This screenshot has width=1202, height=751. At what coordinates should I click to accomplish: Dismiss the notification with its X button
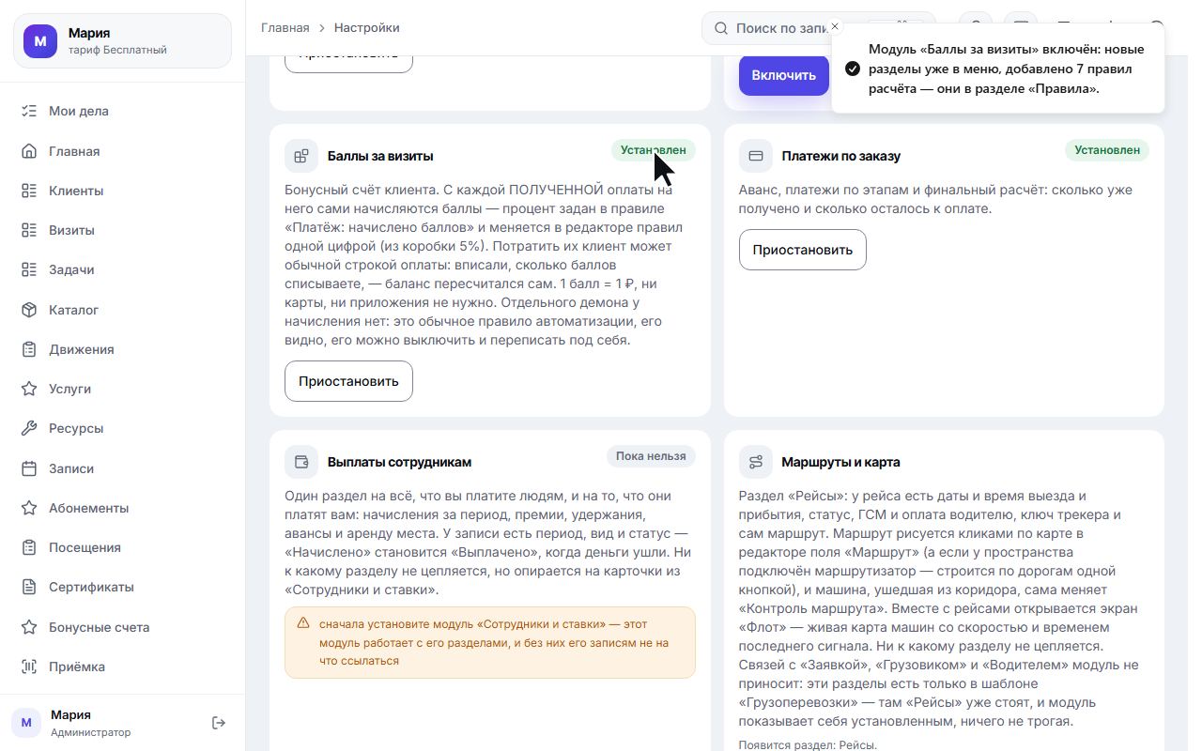tap(835, 26)
